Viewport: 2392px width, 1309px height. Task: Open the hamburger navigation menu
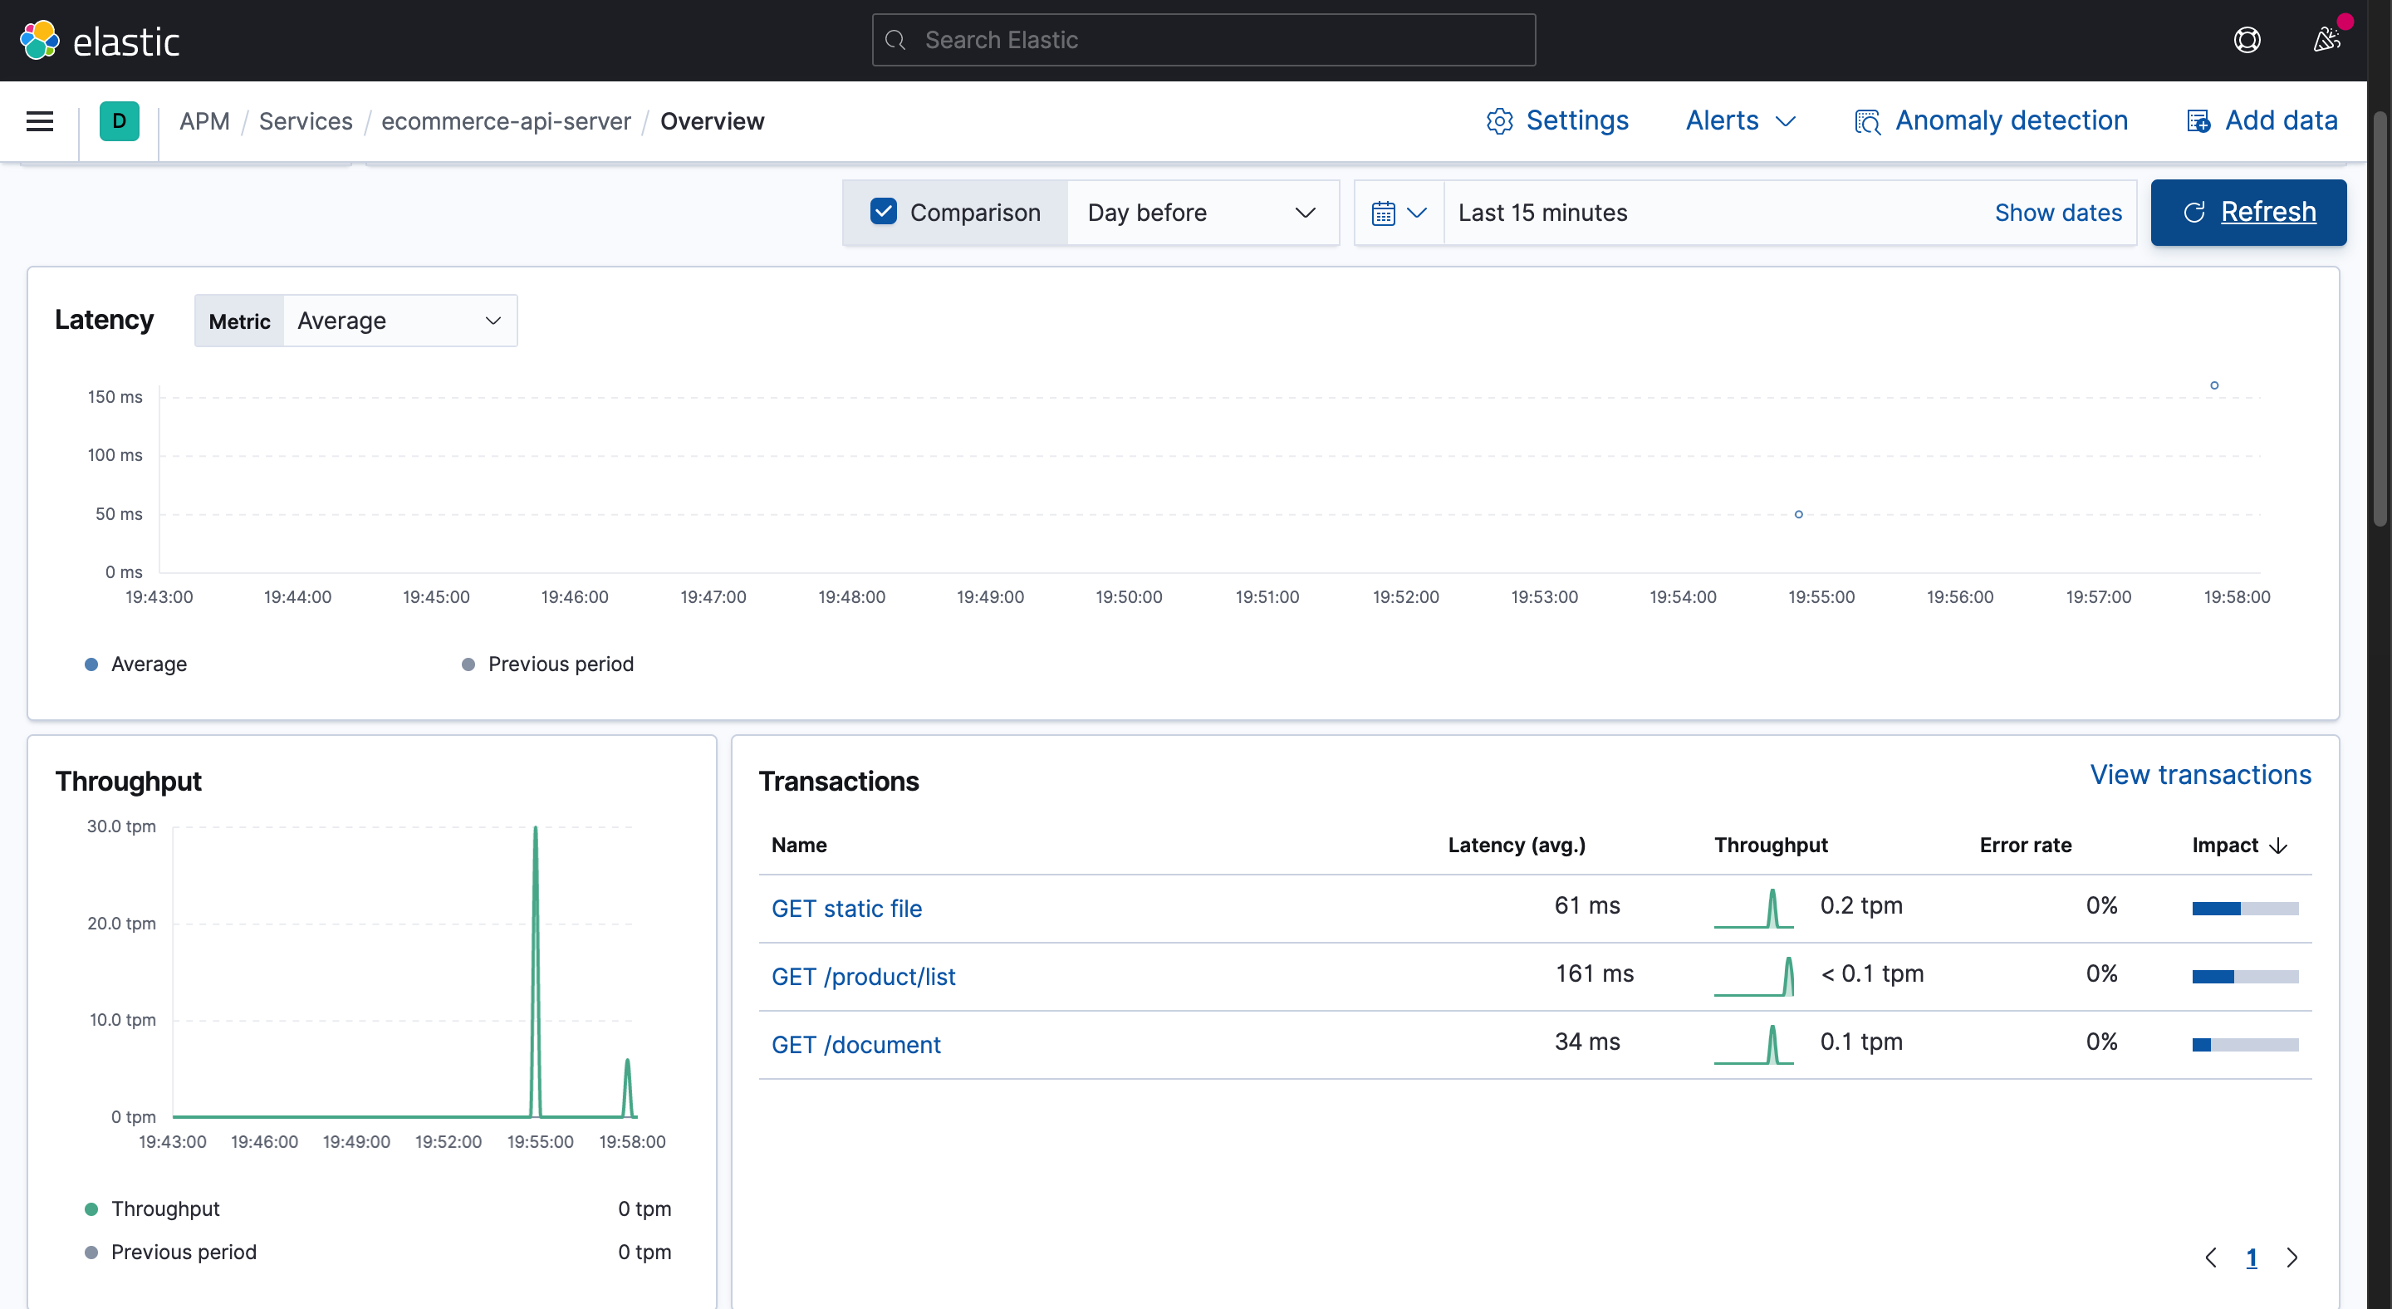click(x=40, y=121)
